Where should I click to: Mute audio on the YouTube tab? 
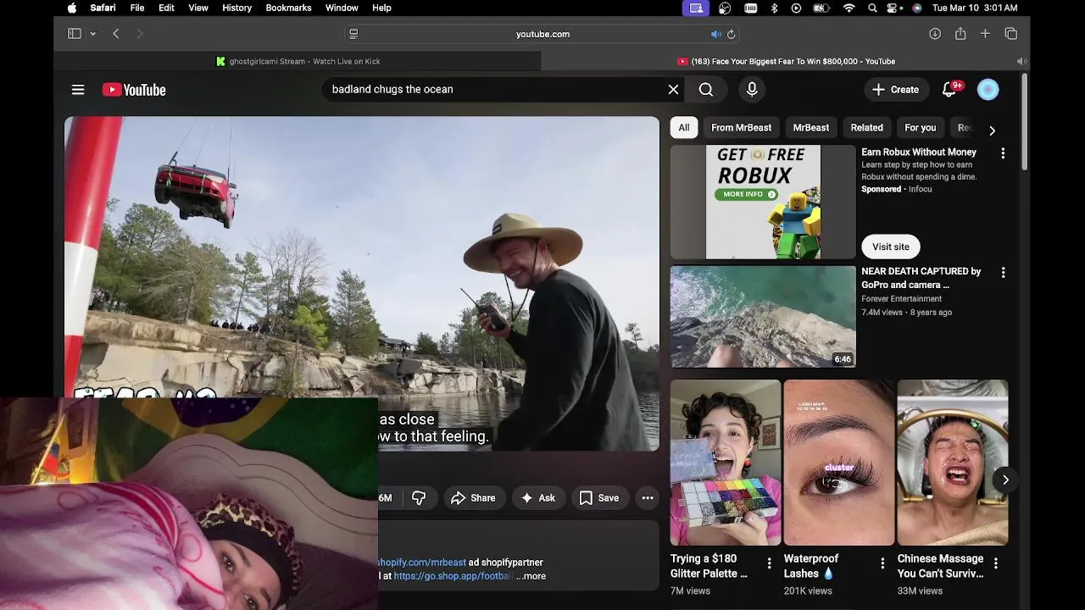(x=1021, y=61)
